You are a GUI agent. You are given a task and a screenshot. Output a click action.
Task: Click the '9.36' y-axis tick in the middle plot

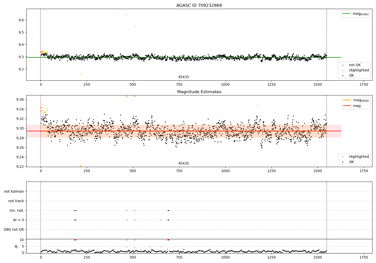pyautogui.click(x=20, y=100)
